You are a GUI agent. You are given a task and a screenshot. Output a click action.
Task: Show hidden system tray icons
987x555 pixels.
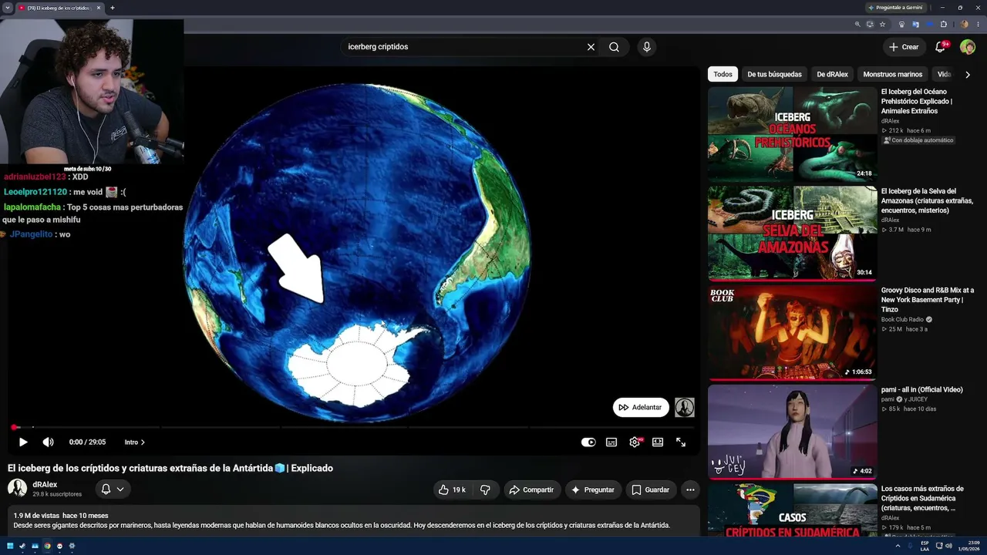[898, 546]
